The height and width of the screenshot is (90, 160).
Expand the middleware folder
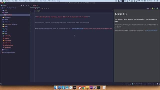tap(2, 22)
